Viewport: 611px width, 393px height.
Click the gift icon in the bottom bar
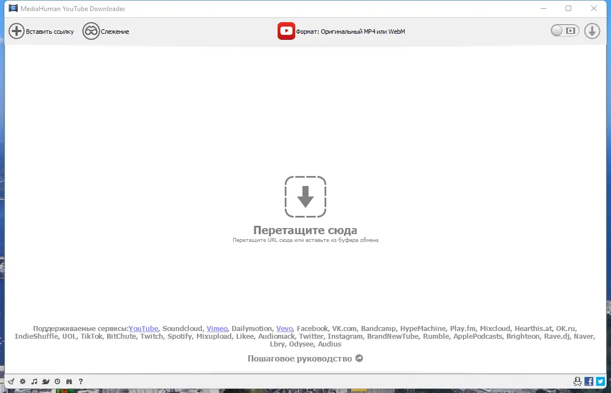pyautogui.click(x=69, y=381)
